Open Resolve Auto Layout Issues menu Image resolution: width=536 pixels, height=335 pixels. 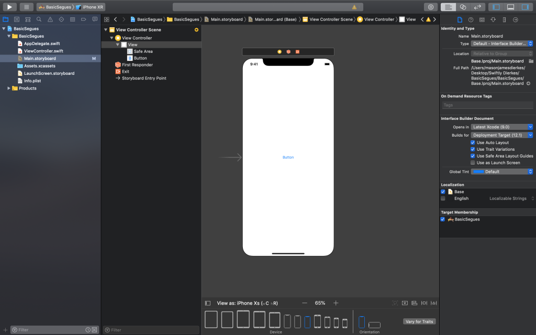click(433, 303)
